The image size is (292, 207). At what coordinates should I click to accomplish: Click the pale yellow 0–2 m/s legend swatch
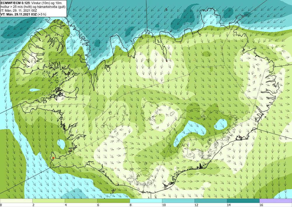pyautogui.click(x=16, y=201)
